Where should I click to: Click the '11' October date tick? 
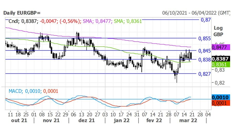tap(10, 115)
